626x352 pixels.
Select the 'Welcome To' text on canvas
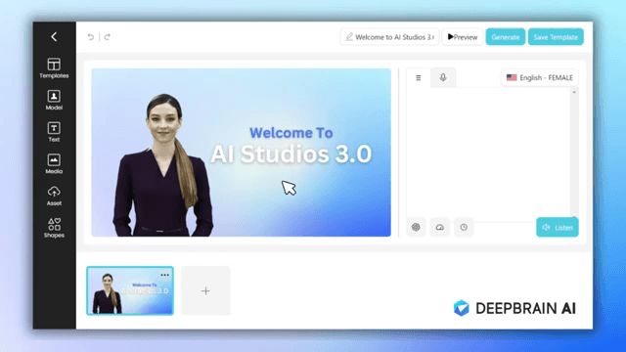(291, 133)
